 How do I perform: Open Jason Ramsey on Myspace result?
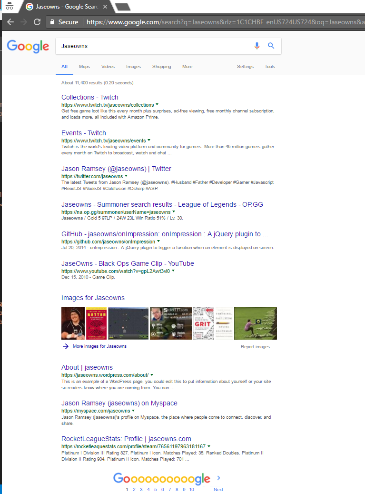pos(119,403)
